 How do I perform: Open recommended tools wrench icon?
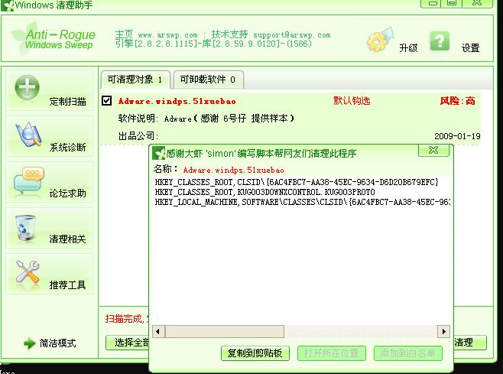coord(28,273)
